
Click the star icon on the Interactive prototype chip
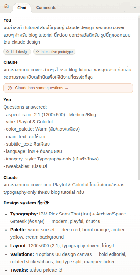(37, 52)
